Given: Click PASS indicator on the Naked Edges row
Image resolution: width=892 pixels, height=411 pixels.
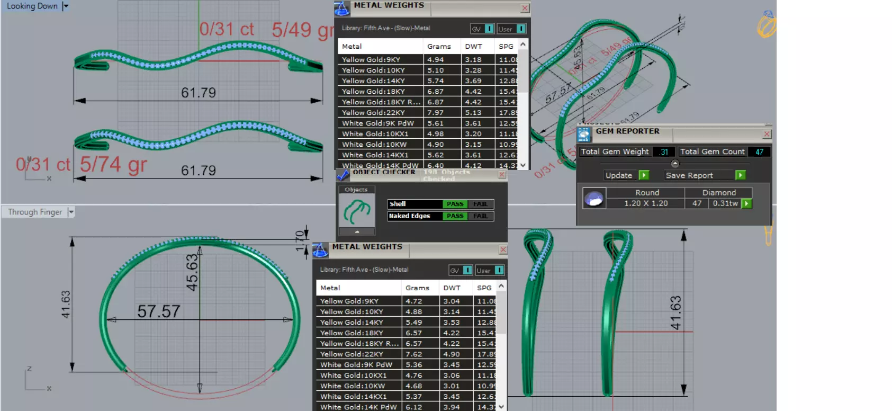Looking at the screenshot, I should click(x=455, y=216).
